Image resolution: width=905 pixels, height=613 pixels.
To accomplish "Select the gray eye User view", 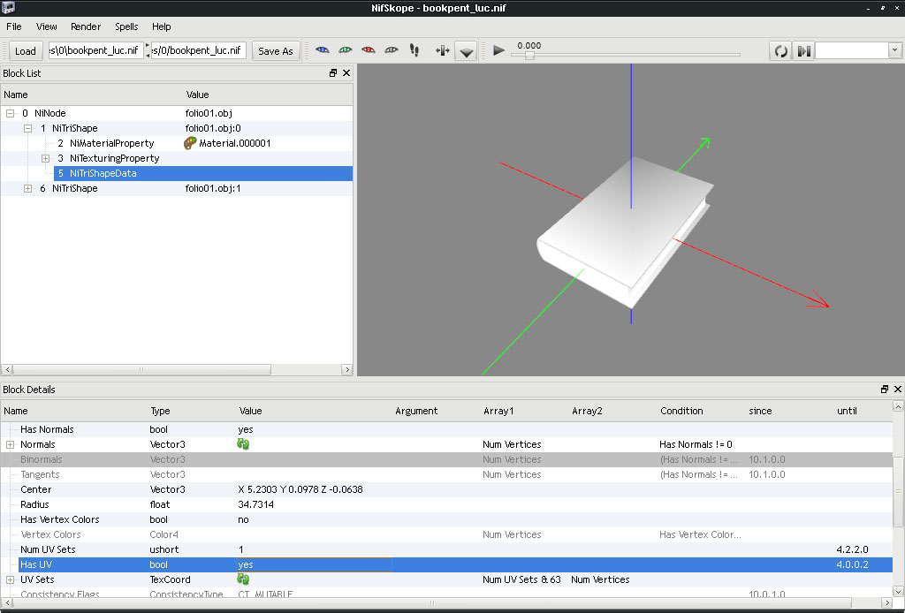I will pos(392,51).
